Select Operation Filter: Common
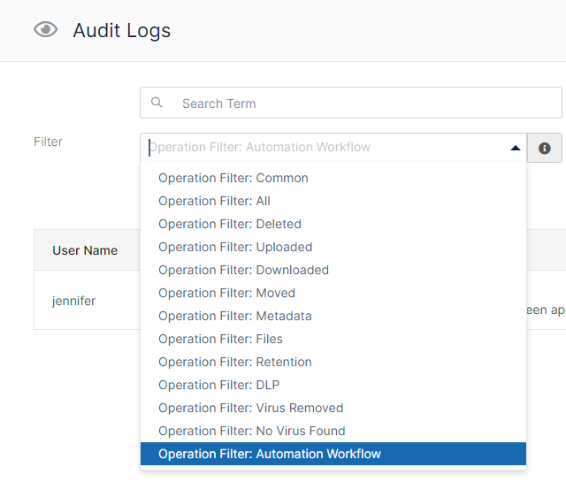This screenshot has width=566, height=498. (233, 178)
